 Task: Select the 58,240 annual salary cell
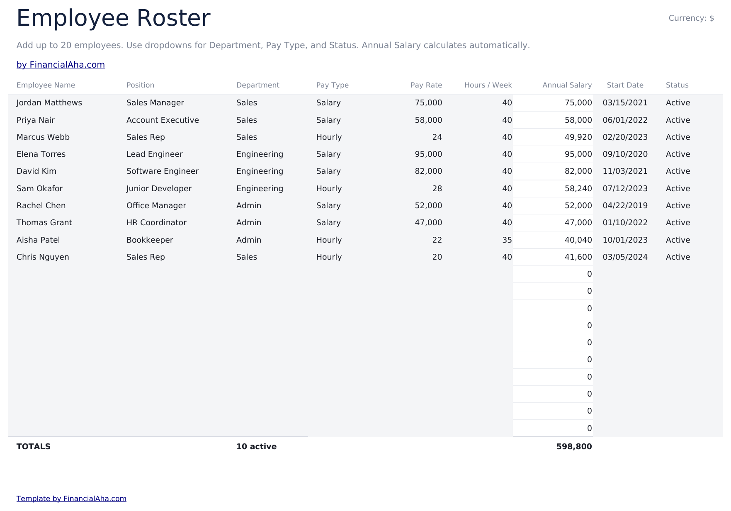point(553,189)
